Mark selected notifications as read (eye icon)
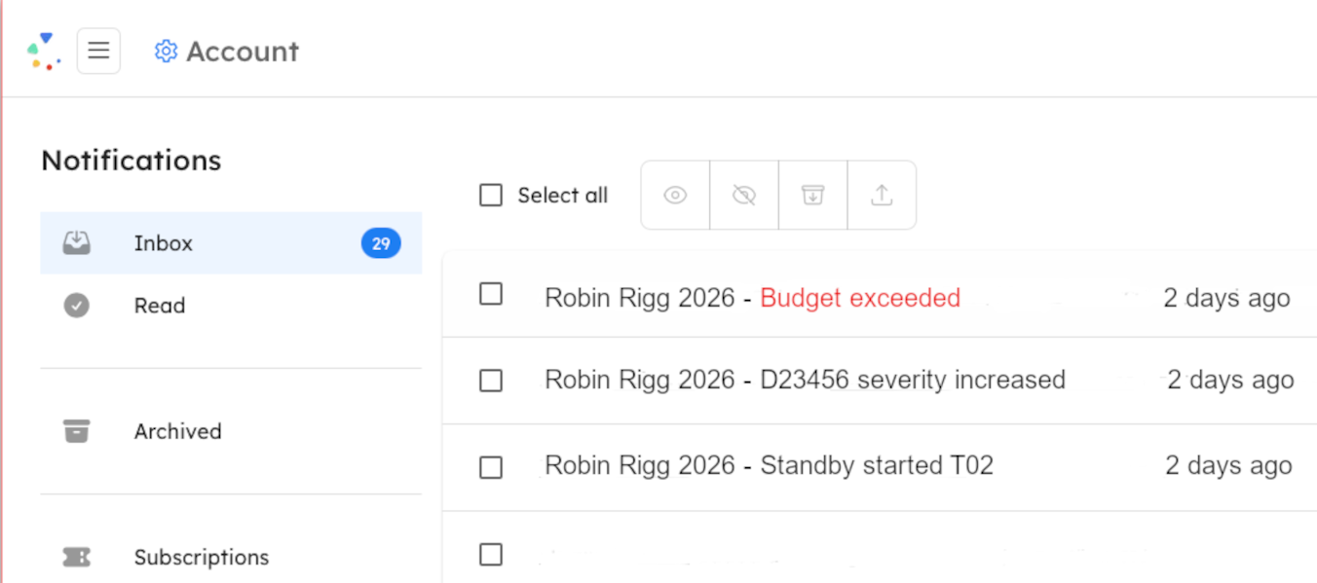Screen dimensions: 1317x583 675,196
